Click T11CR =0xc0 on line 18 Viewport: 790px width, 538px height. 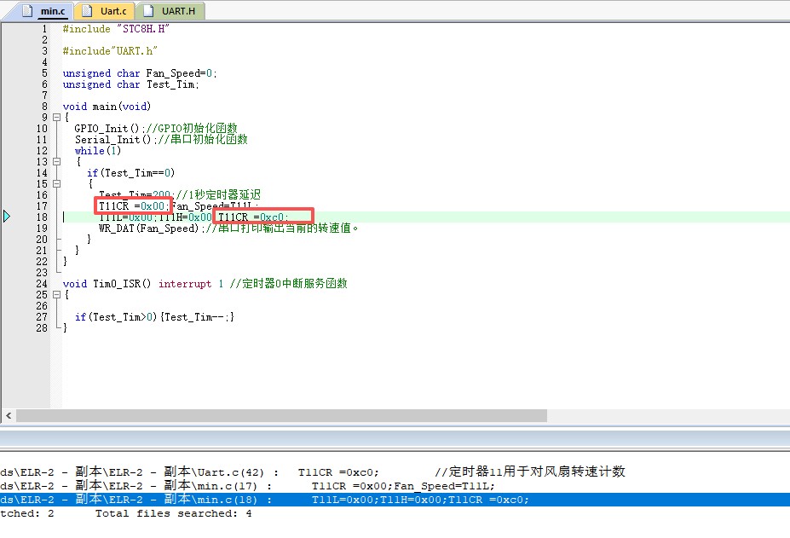pyautogui.click(x=253, y=217)
